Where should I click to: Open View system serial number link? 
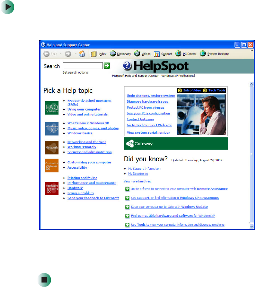(x=148, y=132)
